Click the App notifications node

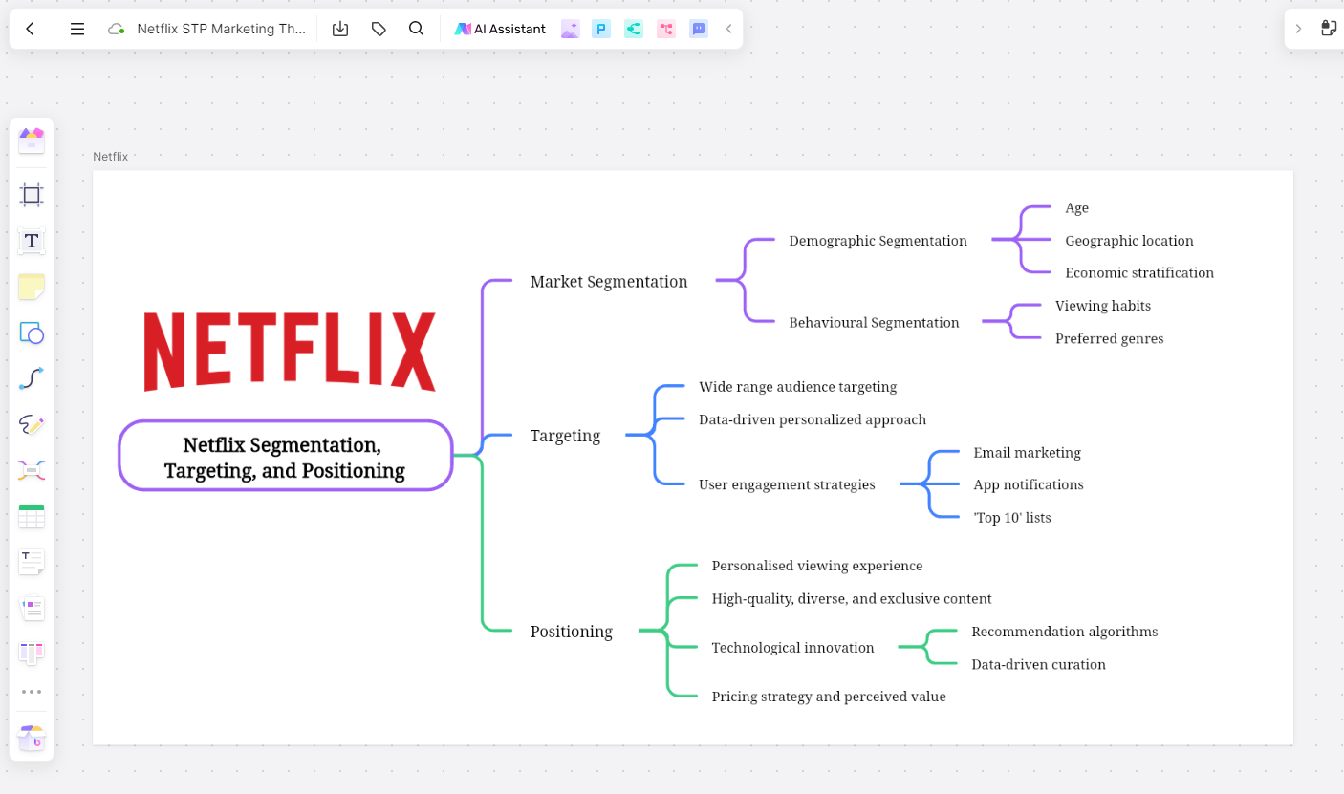[1029, 485]
